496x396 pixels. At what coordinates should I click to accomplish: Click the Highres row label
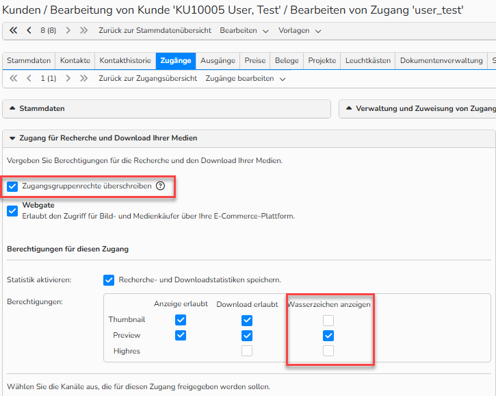127,351
